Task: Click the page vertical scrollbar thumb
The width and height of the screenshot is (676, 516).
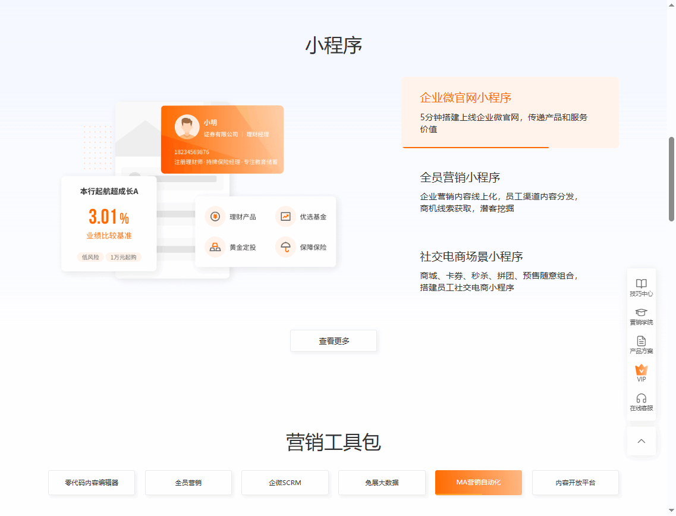Action: click(672, 179)
